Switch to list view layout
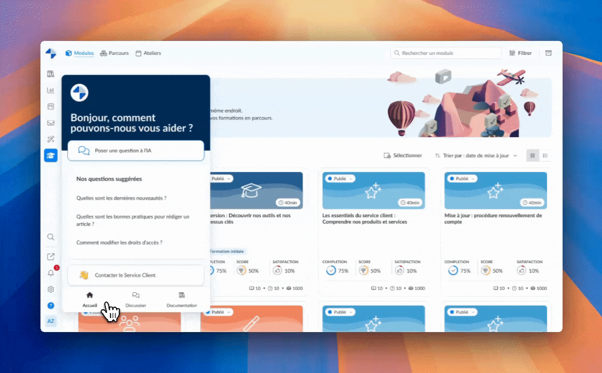Viewport: 602px width, 373px height. [545, 155]
